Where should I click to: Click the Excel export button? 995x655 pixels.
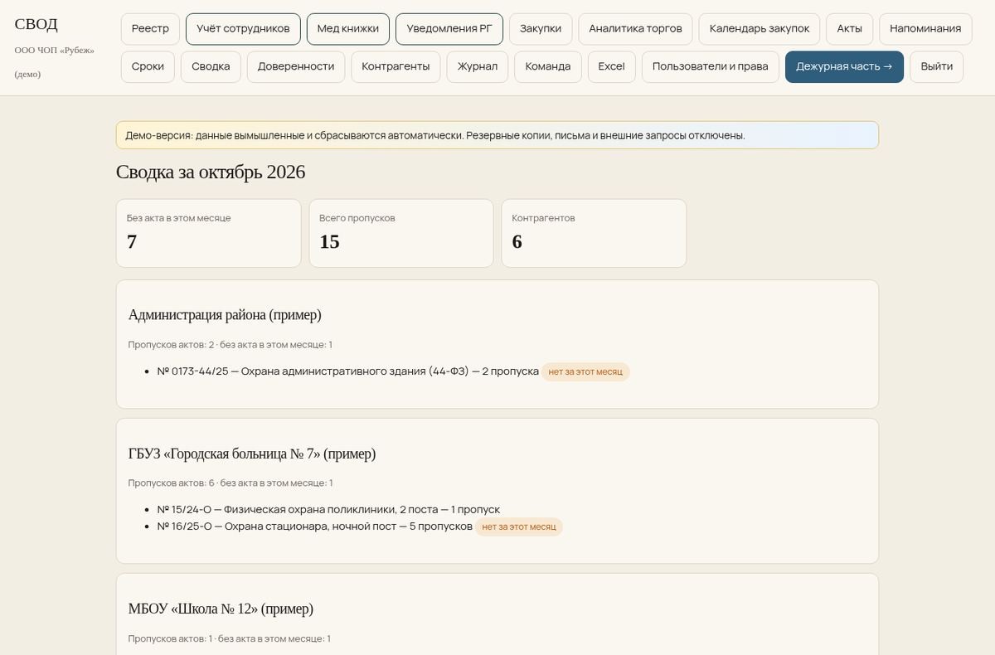tap(612, 66)
